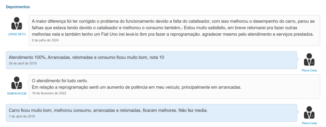Screen dimensions: 326x127
Task: Open the Pierre Costa link by the 26 de abril testimonial
Action: (309, 70)
